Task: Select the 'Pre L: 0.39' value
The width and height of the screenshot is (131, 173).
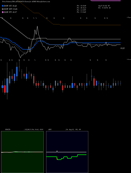Action: coord(81,10)
